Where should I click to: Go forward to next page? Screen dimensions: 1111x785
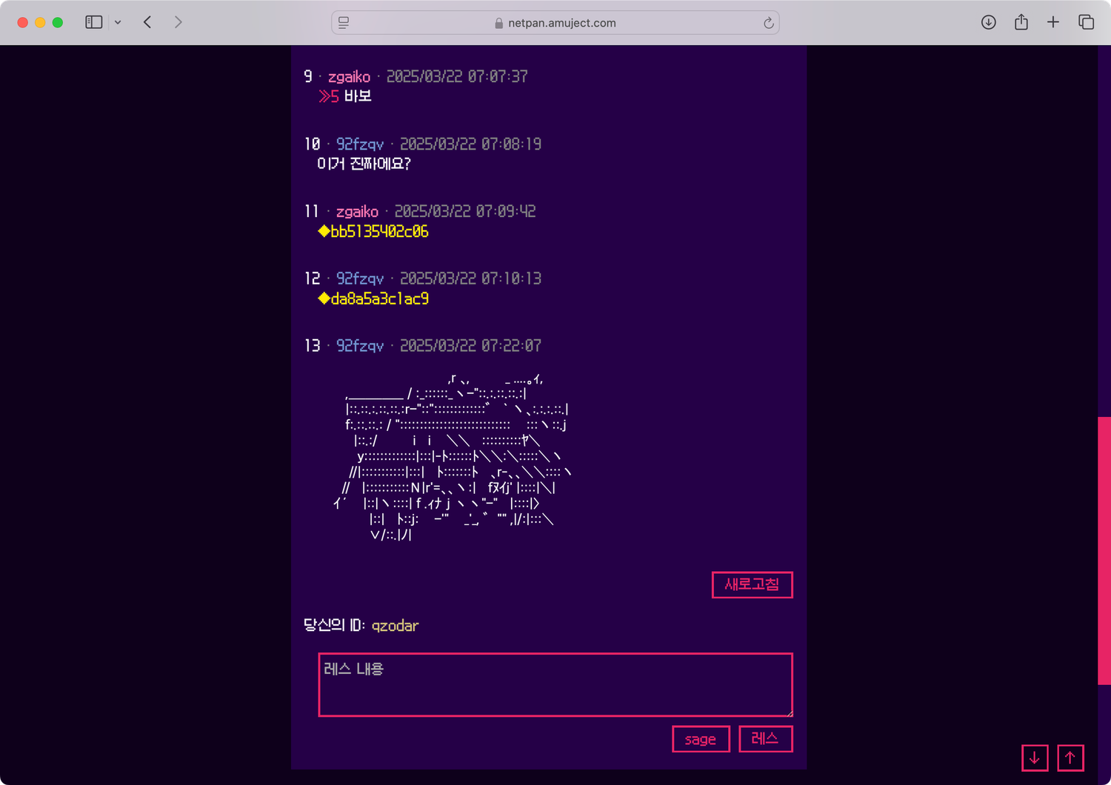tap(178, 22)
